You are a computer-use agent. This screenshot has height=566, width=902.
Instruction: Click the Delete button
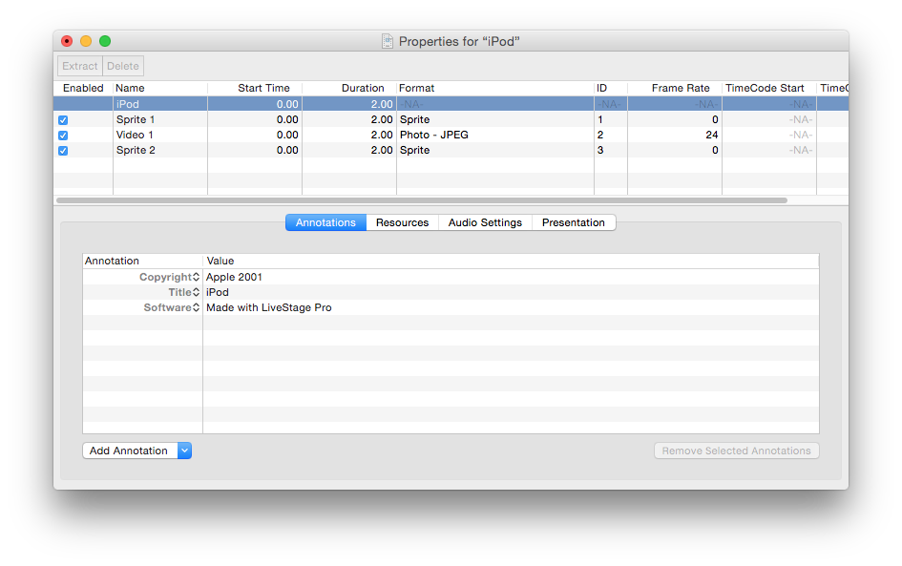pyautogui.click(x=123, y=66)
